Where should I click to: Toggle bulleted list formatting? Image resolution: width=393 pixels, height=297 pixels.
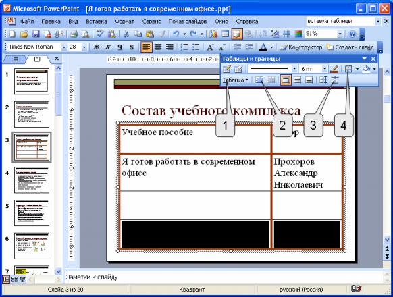point(196,47)
